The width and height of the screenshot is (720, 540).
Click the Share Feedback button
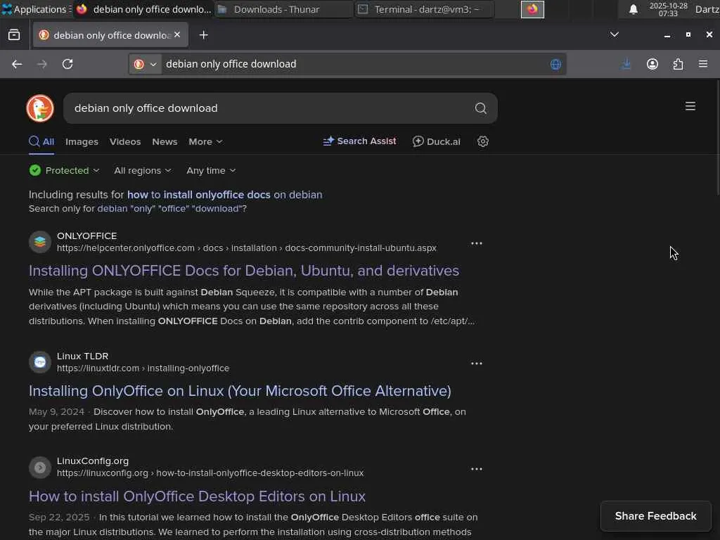pos(656,516)
